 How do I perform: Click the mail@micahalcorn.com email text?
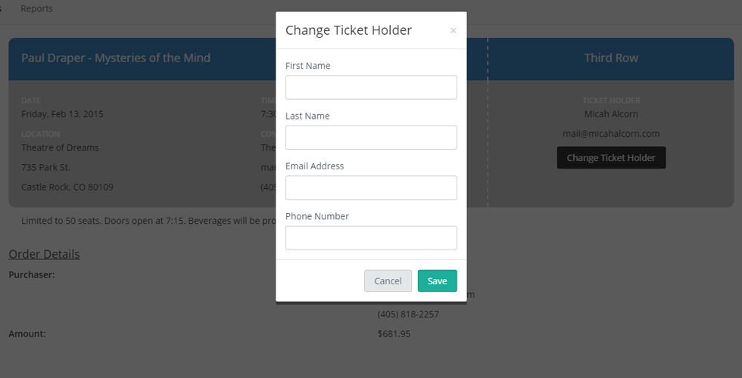point(611,134)
